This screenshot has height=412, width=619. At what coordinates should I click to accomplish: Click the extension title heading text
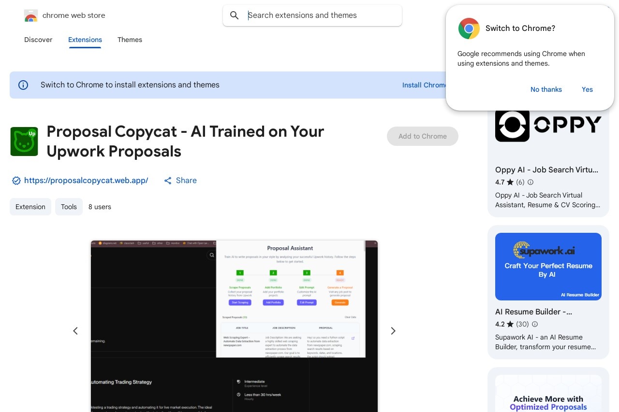click(185, 141)
